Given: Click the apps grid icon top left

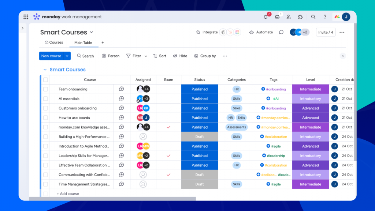Looking at the screenshot, I should pos(26,16).
